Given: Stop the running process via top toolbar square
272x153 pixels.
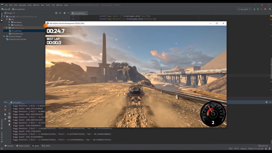Looking at the screenshot, I should point(265,9).
